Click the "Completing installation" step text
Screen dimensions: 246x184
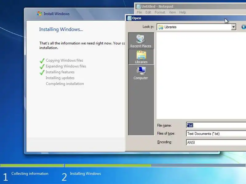coord(65,84)
